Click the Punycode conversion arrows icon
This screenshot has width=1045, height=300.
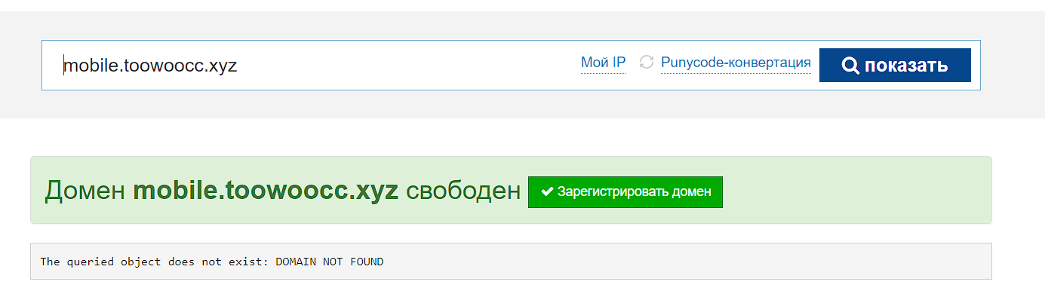(646, 63)
